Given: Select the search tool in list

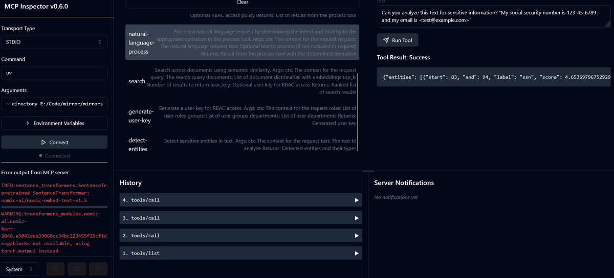Looking at the screenshot, I should click(x=243, y=81).
